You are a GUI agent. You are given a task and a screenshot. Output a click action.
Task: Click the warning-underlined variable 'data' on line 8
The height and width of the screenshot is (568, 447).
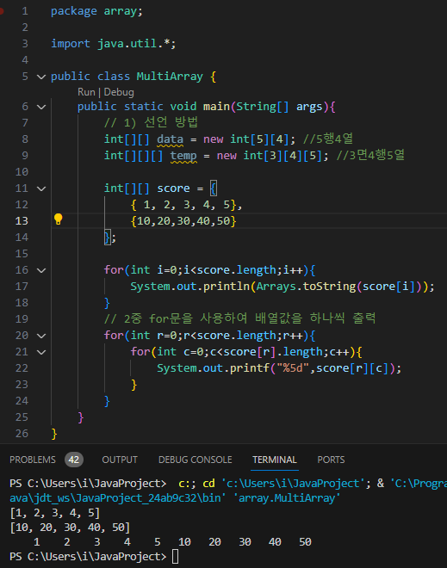170,139
